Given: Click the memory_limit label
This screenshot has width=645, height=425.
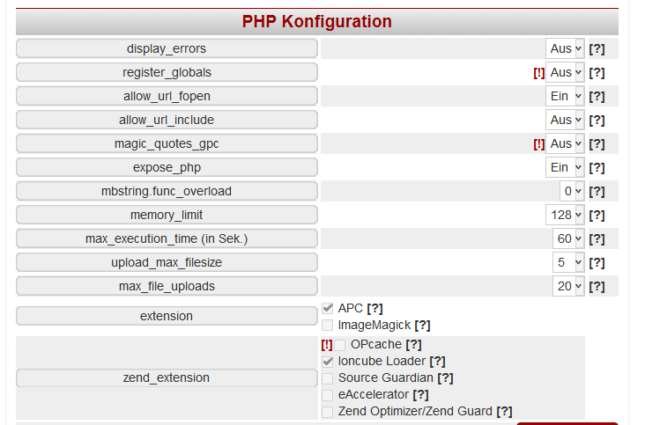Looking at the screenshot, I should (167, 216).
